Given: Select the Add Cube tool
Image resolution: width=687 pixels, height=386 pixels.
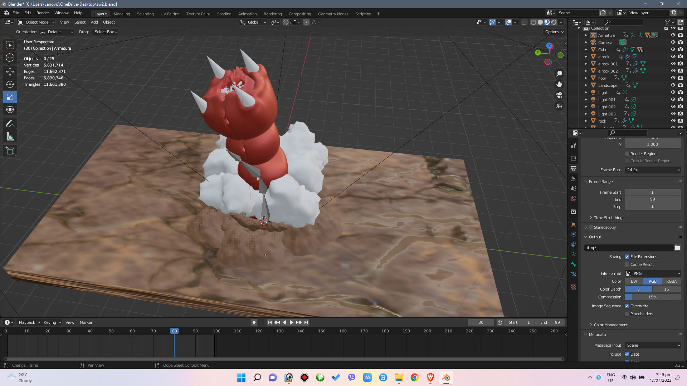Looking at the screenshot, I should point(10,151).
